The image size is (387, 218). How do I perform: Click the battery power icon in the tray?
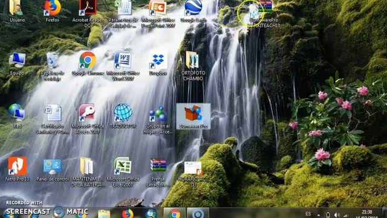click(x=328, y=215)
